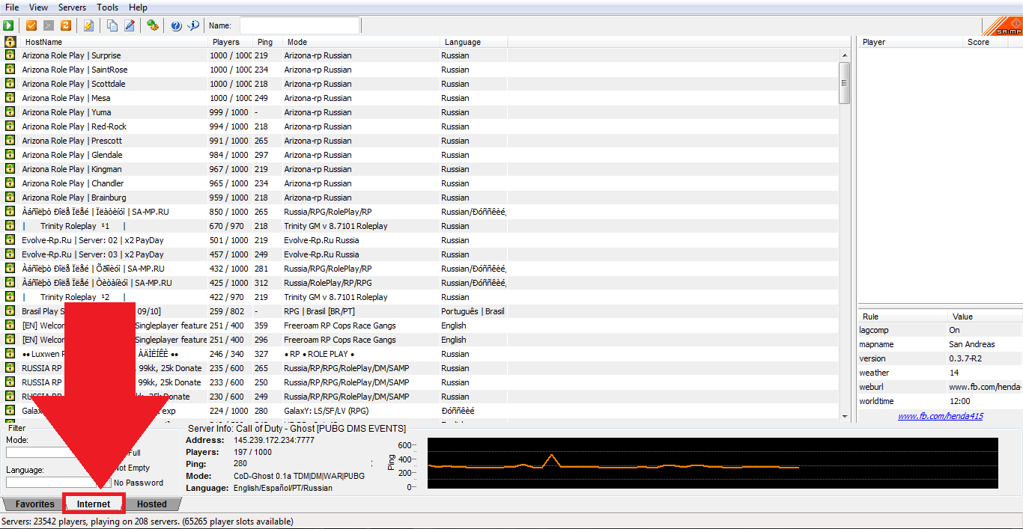The height and width of the screenshot is (529, 1023).
Task: Click the Value column header
Action: tap(985, 317)
